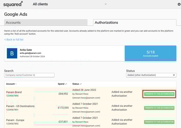Image resolution: width=181 pixels, height=128 pixels.
Task: Click the squared logo
Action: [13, 4]
